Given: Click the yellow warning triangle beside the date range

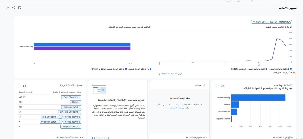Looking at the screenshot, I should coord(294,73).
